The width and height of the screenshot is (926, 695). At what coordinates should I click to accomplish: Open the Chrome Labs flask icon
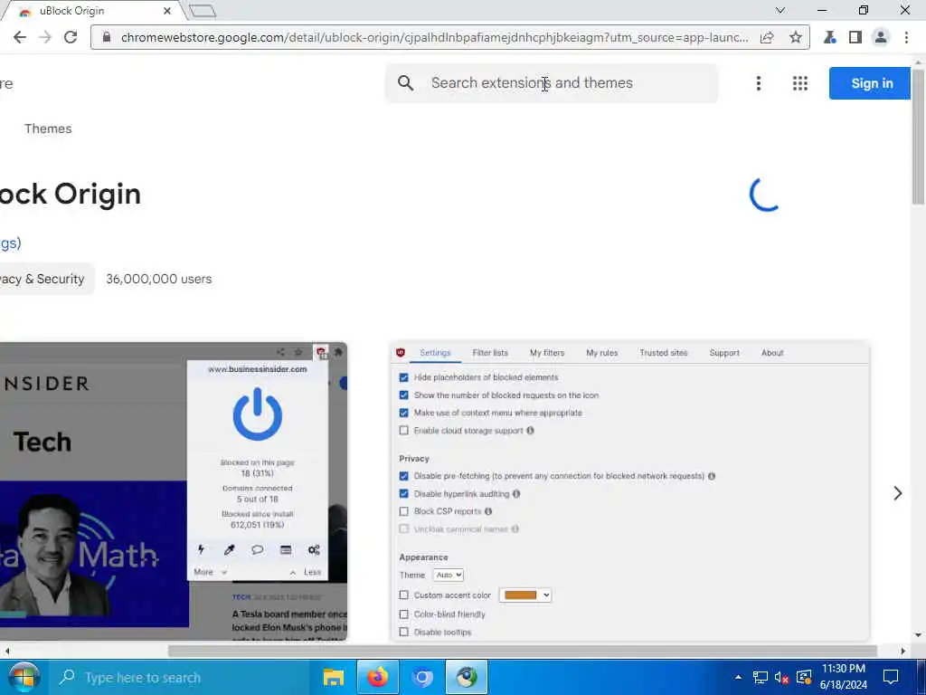click(830, 37)
